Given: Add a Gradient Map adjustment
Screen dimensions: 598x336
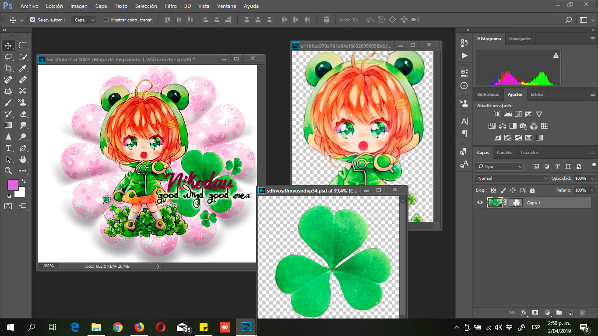Looking at the screenshot, I should 539,137.
